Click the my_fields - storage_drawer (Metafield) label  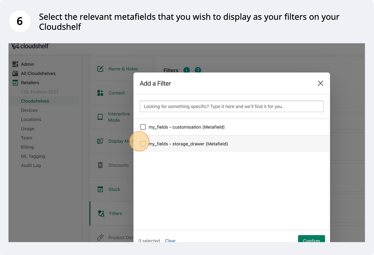[x=188, y=144]
